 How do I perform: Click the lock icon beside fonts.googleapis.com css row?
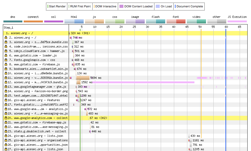click(x=6, y=60)
